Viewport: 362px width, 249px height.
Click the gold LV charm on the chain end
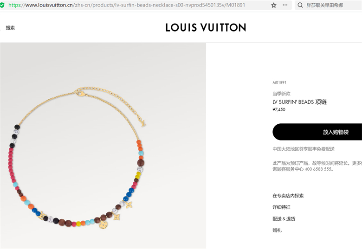pos(142,122)
